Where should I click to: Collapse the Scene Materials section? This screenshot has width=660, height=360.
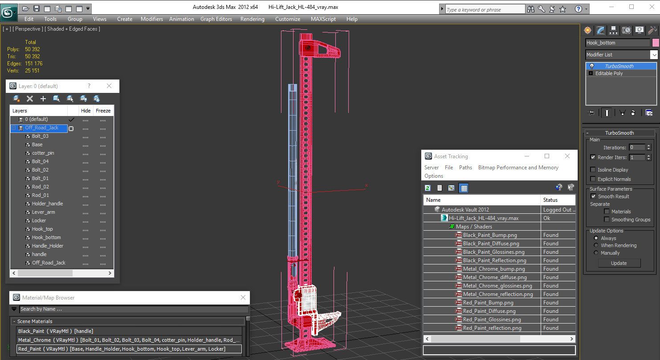click(14, 321)
